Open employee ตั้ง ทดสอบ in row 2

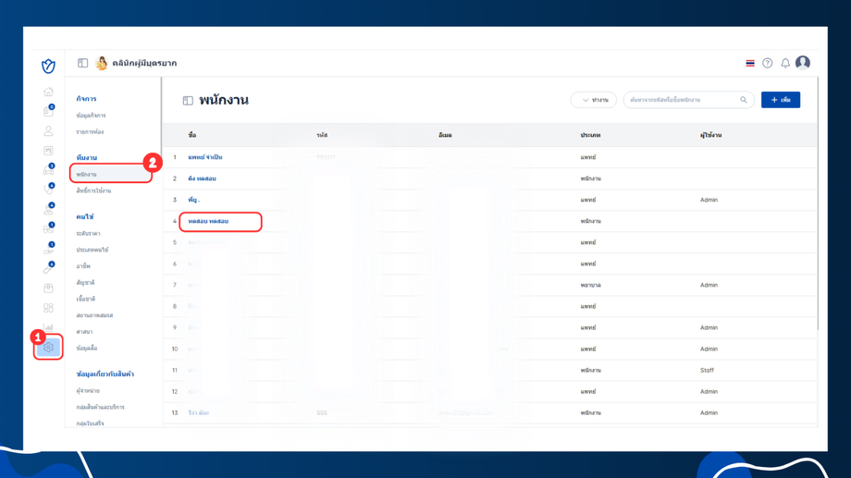click(202, 178)
